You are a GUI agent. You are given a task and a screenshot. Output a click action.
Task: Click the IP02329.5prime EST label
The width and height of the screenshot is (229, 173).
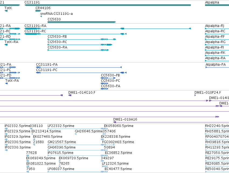pos(17,131)
